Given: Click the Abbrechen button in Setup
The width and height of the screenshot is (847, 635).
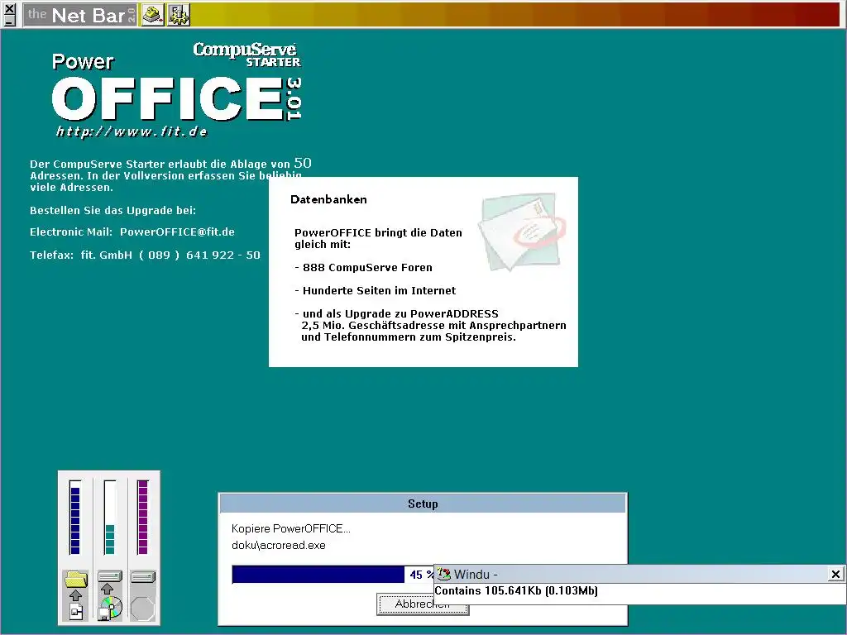Looking at the screenshot, I should click(423, 604).
